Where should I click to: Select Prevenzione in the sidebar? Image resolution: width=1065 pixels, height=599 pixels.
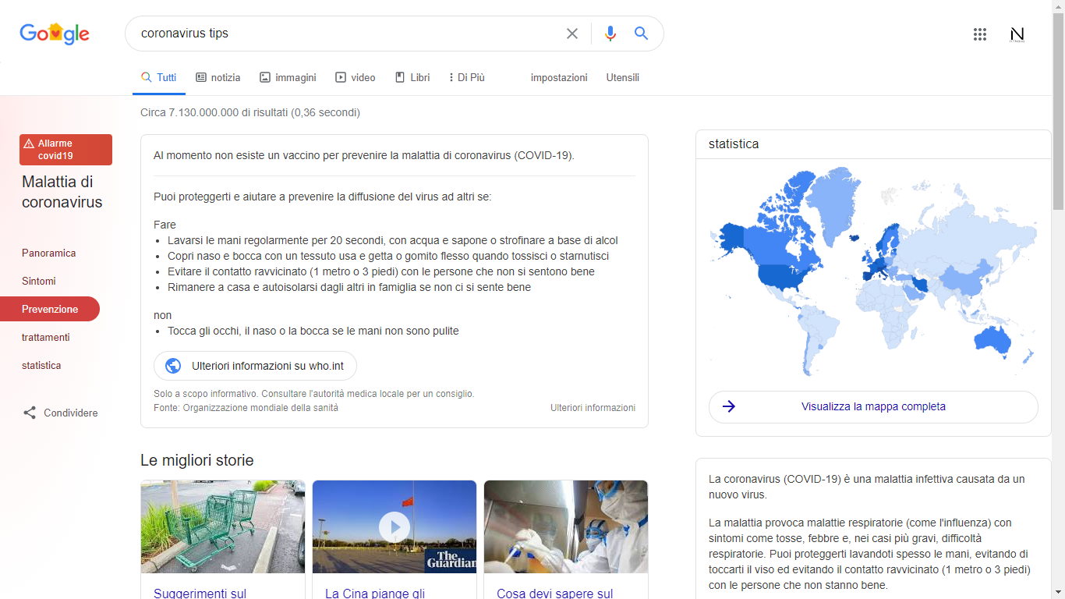[50, 309]
